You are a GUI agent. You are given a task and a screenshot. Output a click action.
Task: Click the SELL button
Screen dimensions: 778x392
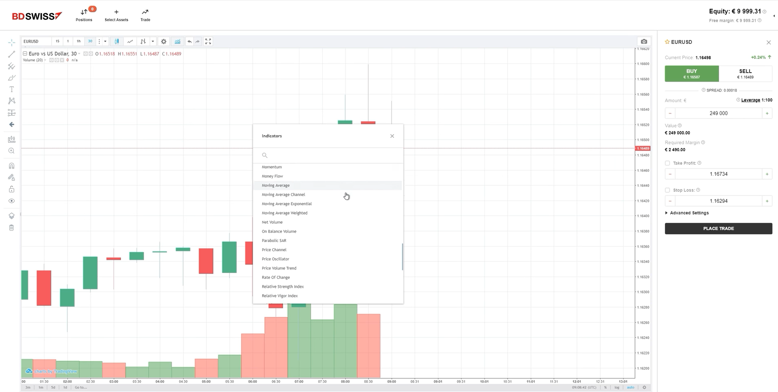coord(745,74)
